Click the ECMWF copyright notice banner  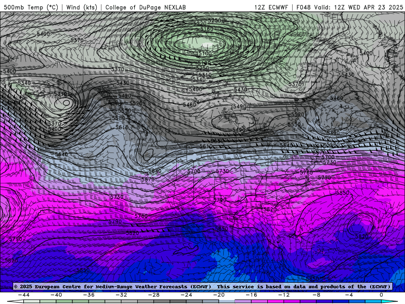(202, 286)
